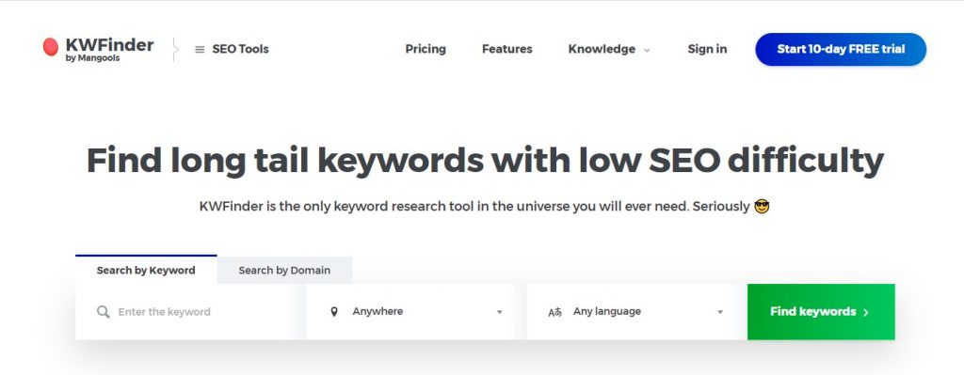Open the SEO Tools hamburger menu icon
The width and height of the screenshot is (964, 375).
[x=200, y=50]
